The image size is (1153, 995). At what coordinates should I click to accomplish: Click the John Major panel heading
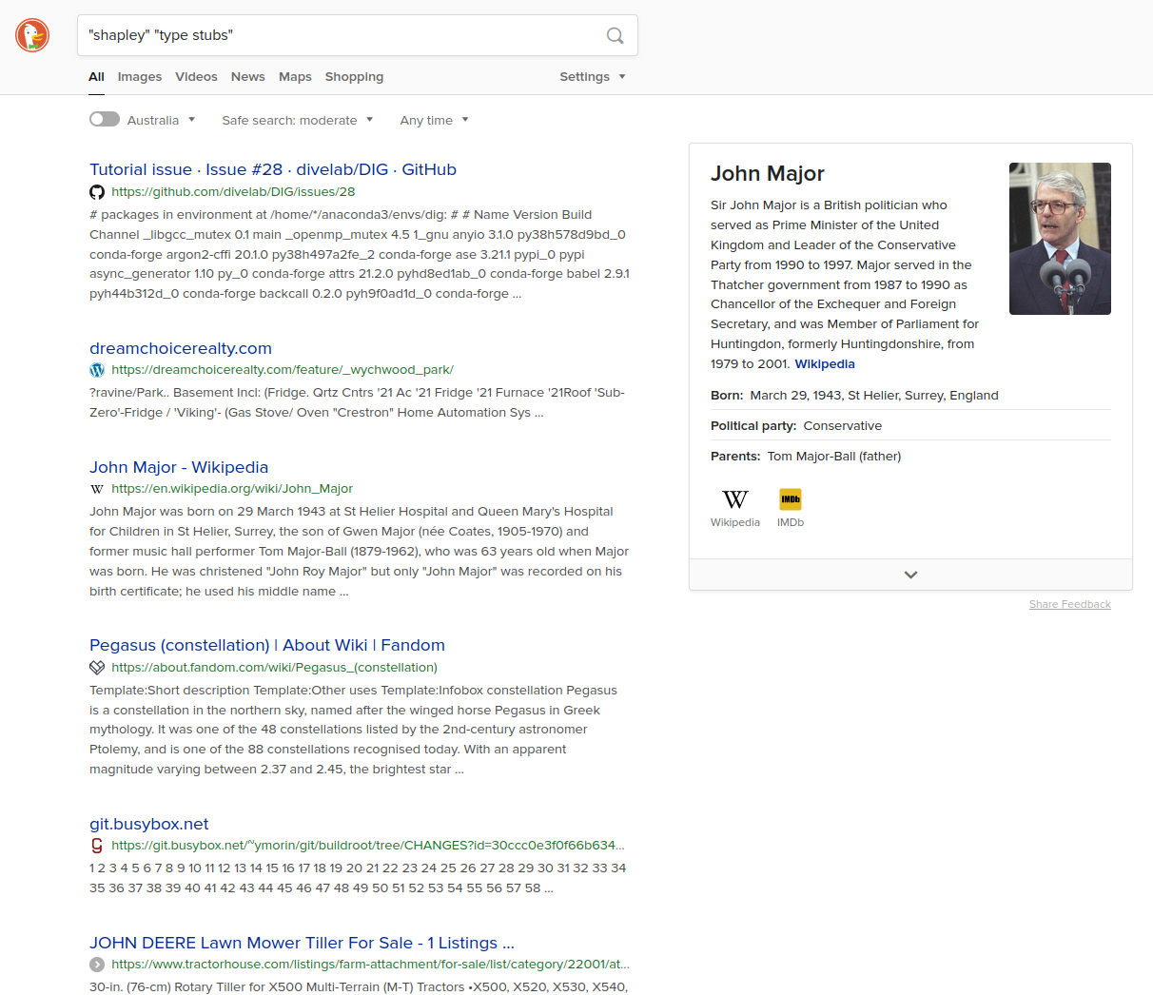(768, 173)
